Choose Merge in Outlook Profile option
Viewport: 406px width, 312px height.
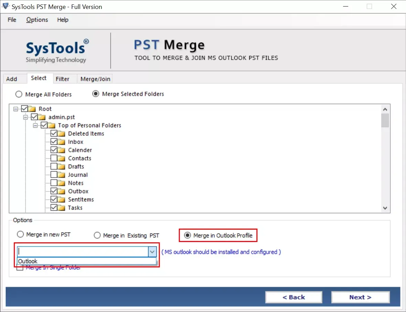click(187, 235)
